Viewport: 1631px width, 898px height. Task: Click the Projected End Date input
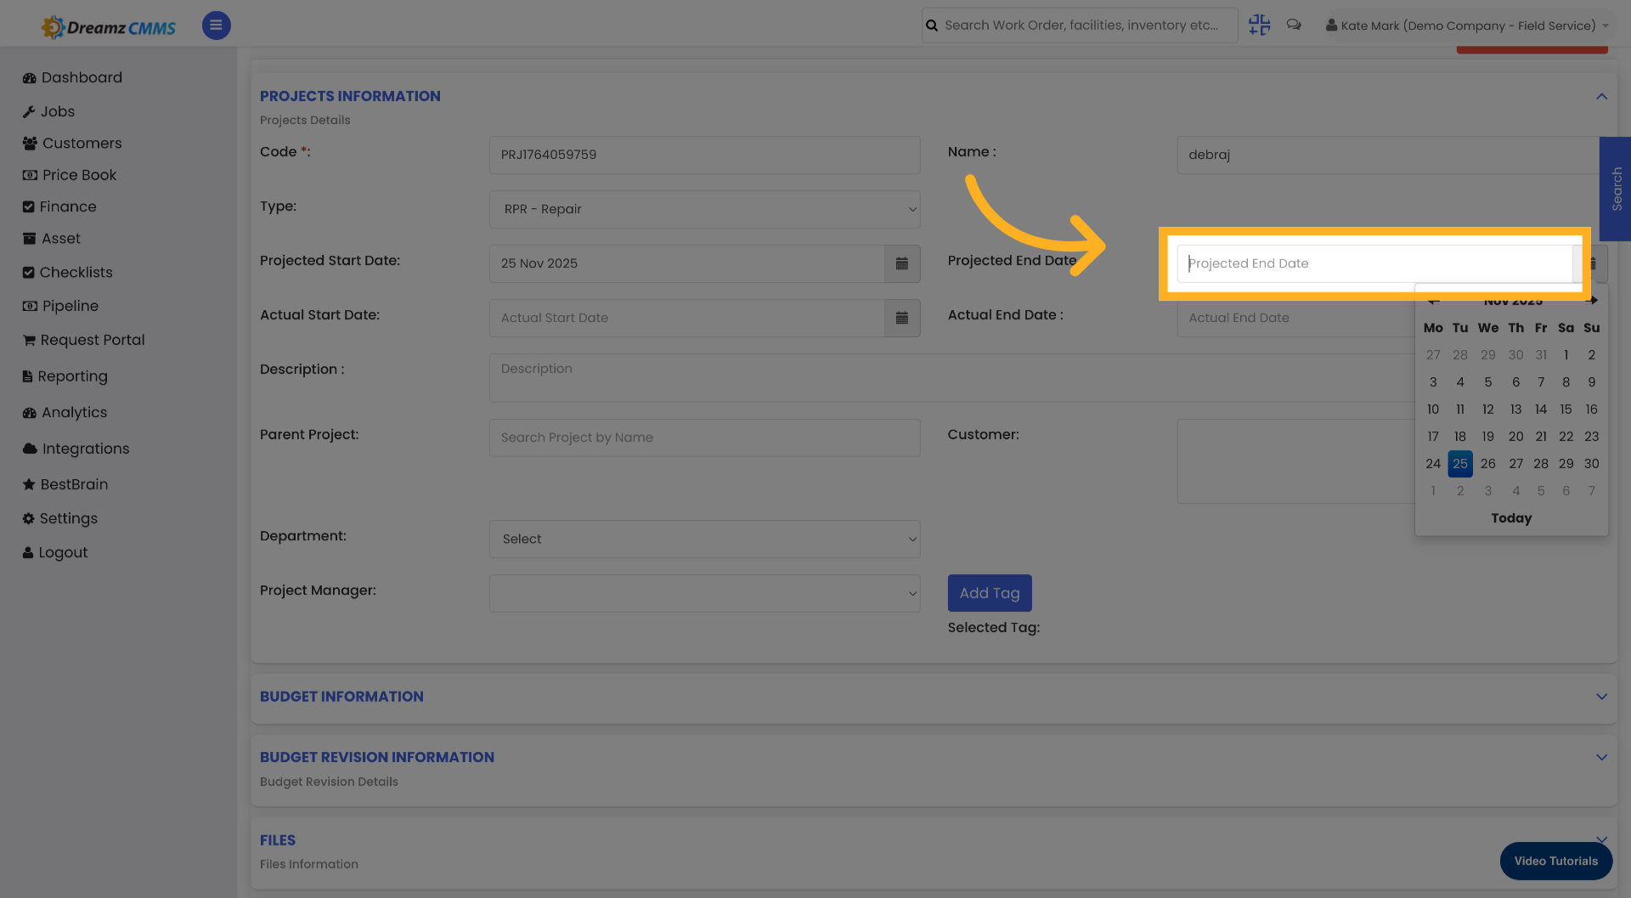(1374, 263)
